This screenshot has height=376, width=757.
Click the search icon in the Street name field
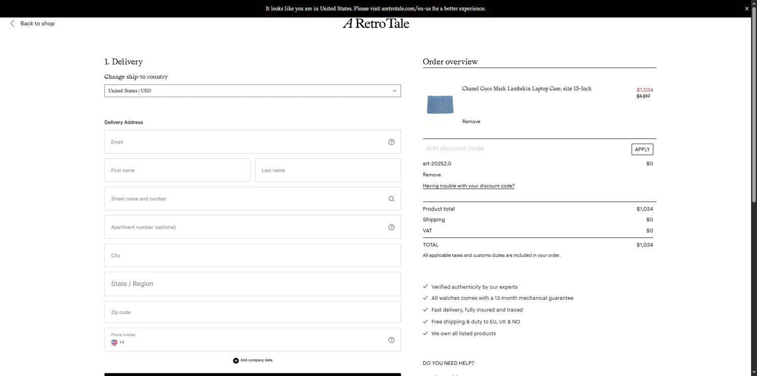coord(391,199)
